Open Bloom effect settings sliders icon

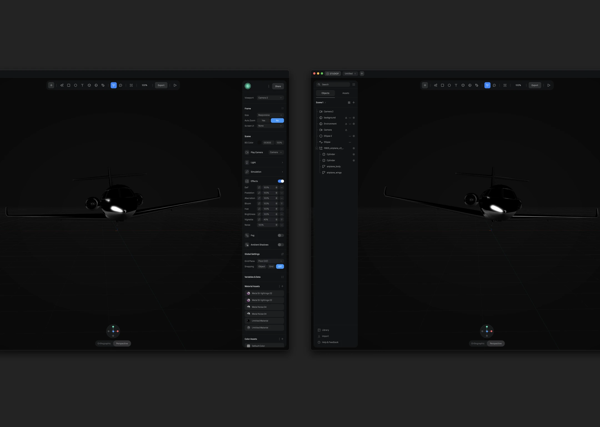point(259,203)
